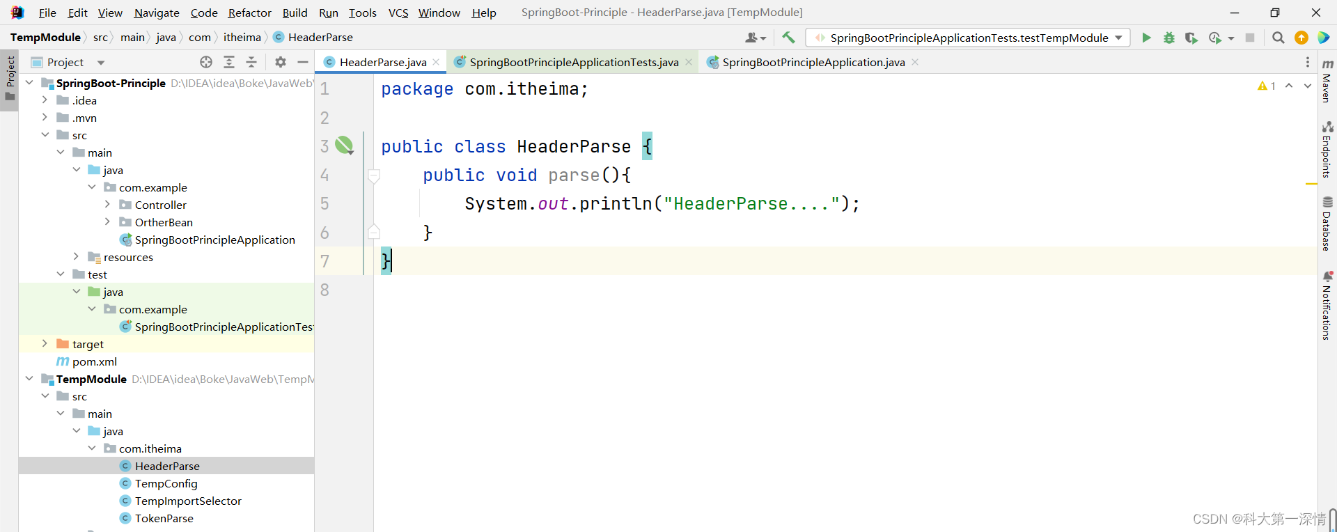The height and width of the screenshot is (532, 1337).
Task: Open the Database tool window
Action: 1327,223
